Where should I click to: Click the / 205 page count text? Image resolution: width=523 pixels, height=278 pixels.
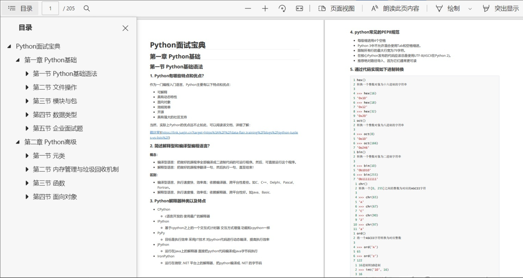coord(69,8)
